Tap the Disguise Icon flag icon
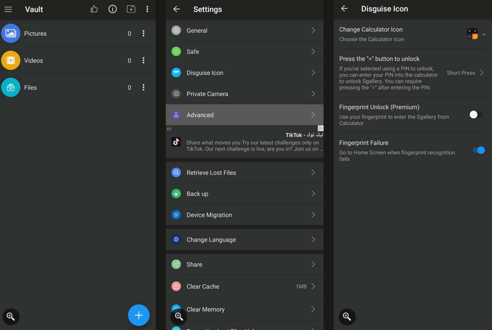 tap(176, 72)
